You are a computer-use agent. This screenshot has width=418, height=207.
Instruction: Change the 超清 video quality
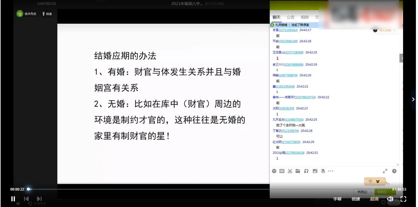point(374,199)
